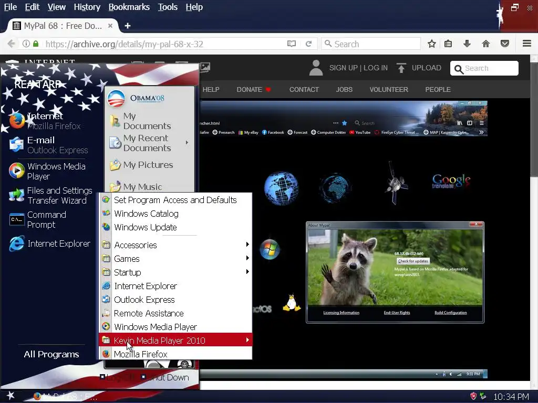
Task: Bookmark this page with the star icon
Action: [432, 44]
